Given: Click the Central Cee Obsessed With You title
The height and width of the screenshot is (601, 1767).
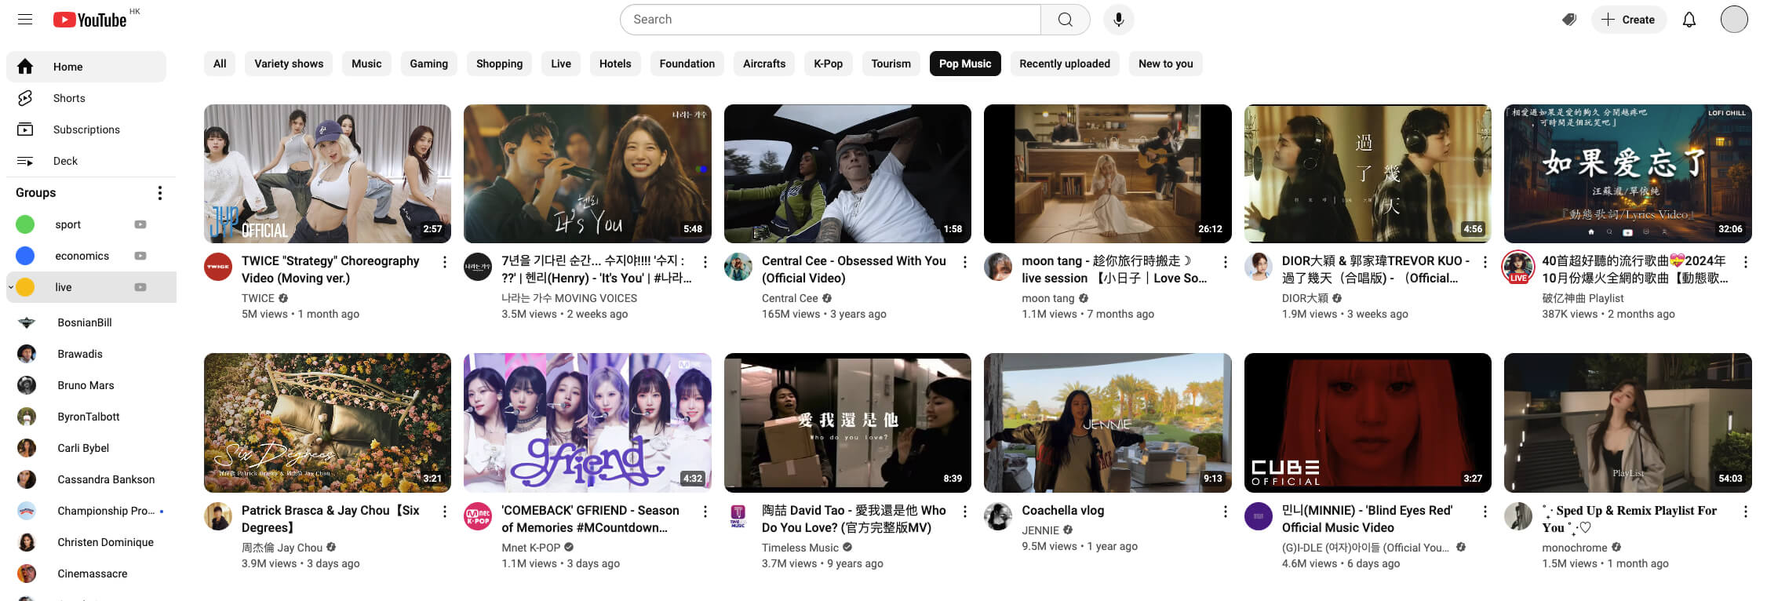Looking at the screenshot, I should click(x=854, y=269).
